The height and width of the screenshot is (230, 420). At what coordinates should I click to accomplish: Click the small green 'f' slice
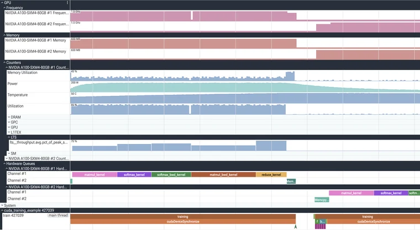317,221
